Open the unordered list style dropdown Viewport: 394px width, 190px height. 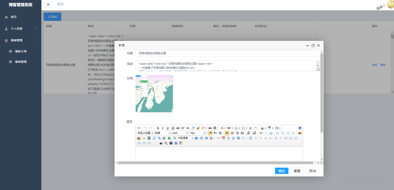247,128
